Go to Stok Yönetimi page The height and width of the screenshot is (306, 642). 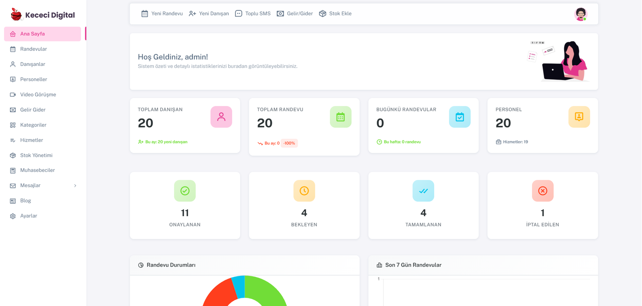(36, 155)
